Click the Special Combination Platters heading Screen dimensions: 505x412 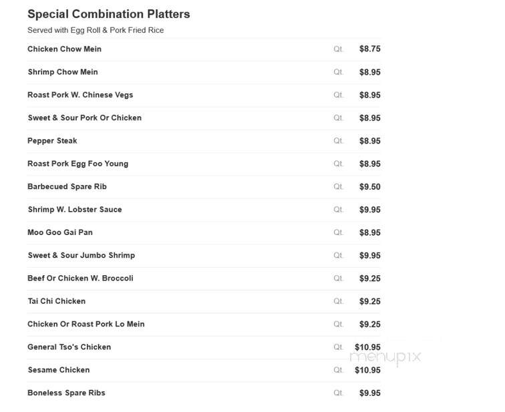[x=108, y=14]
